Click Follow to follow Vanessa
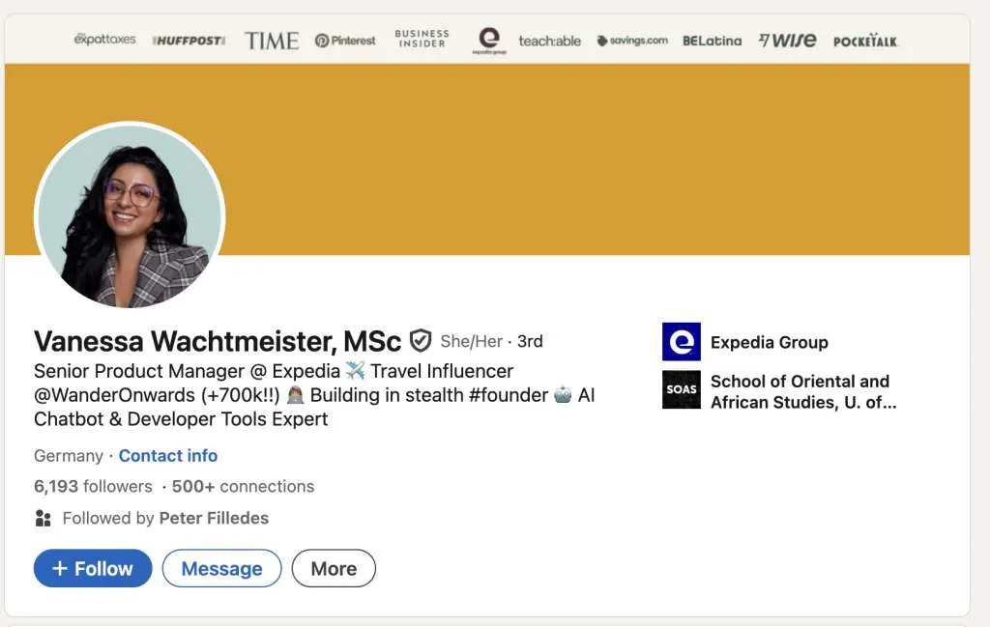The image size is (990, 627). point(92,568)
